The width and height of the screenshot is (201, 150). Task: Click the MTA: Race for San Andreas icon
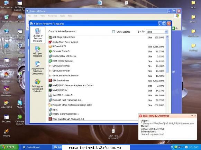(x=50, y=119)
